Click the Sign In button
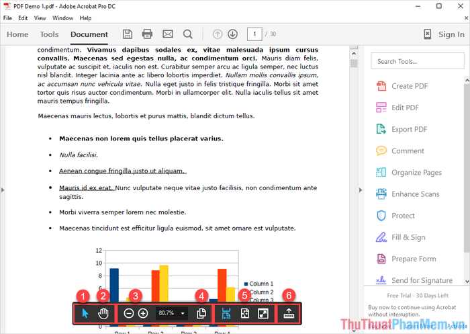This screenshot has width=470, height=334. coord(451,34)
